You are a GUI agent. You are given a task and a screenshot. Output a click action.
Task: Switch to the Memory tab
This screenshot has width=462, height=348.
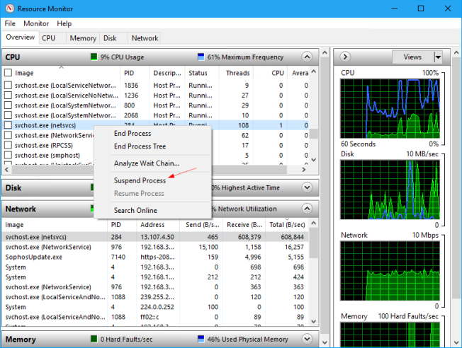point(82,38)
